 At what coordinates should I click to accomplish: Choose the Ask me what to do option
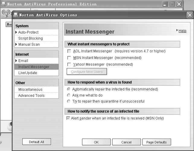pos(69,95)
